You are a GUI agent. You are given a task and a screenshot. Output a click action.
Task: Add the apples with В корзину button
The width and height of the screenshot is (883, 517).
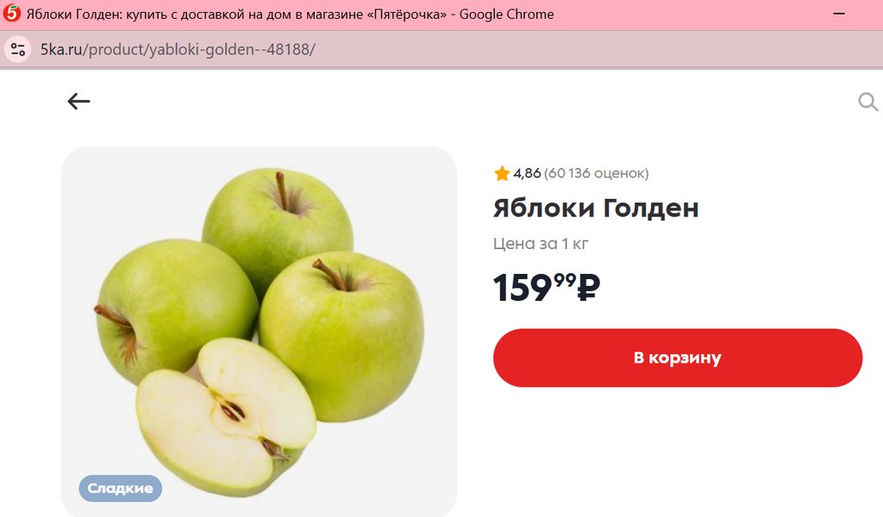(x=678, y=358)
